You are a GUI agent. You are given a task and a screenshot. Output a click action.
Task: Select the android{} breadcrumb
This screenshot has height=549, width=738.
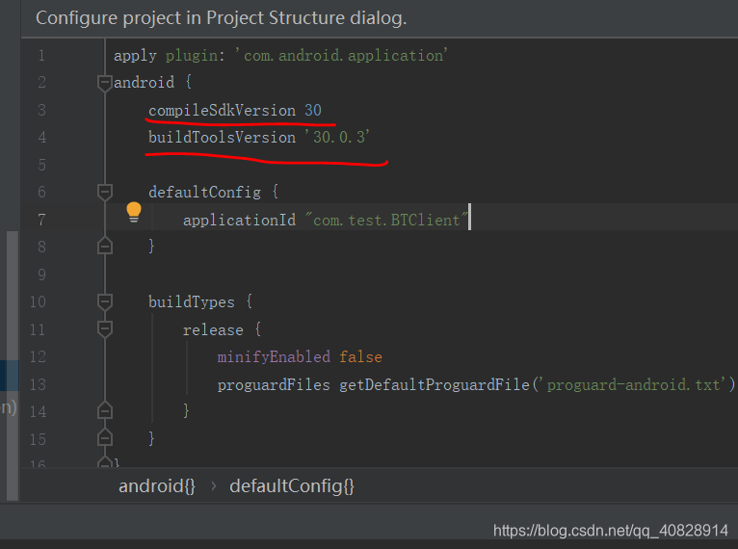(157, 486)
